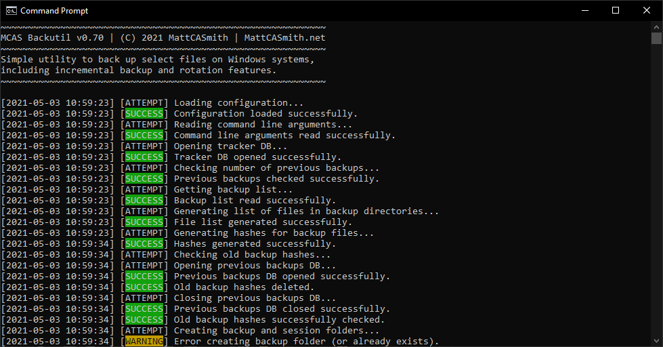
Task: Click timestamp beside 'Hashes generated successfully.'
Action: (x=58, y=244)
